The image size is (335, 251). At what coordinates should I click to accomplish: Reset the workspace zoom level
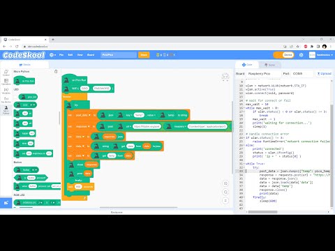[225, 201]
